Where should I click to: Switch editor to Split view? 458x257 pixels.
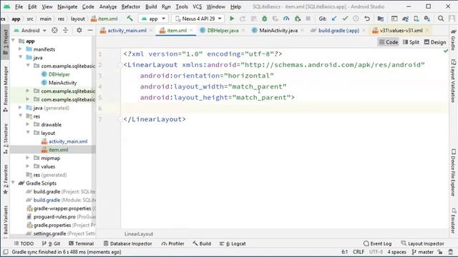tap(411, 42)
